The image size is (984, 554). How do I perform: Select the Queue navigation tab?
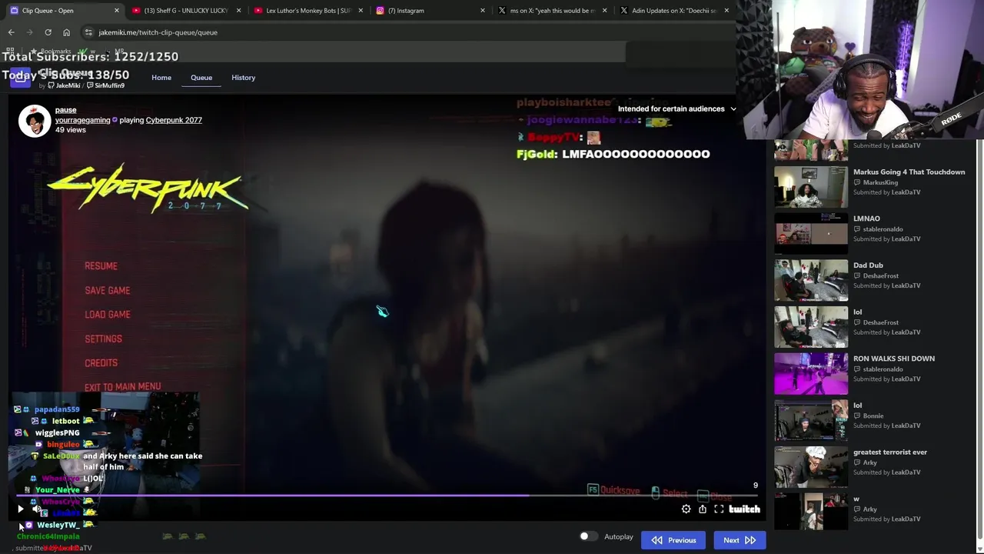point(201,78)
